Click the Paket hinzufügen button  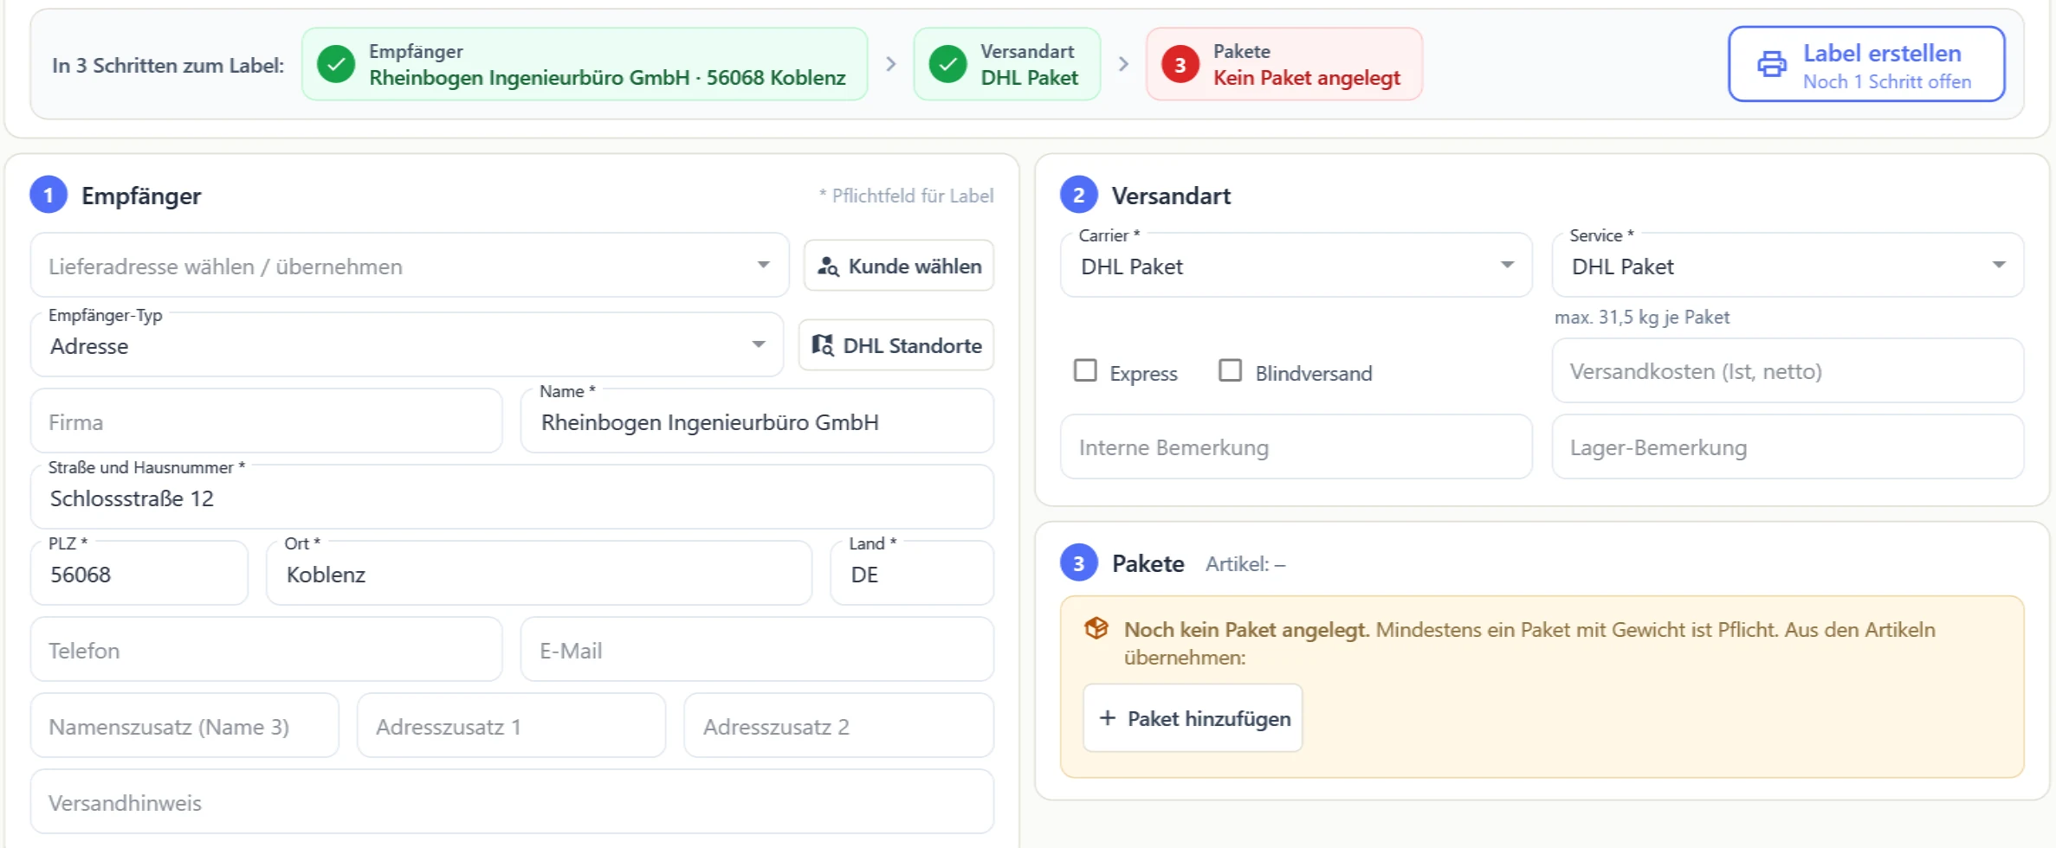tap(1193, 718)
